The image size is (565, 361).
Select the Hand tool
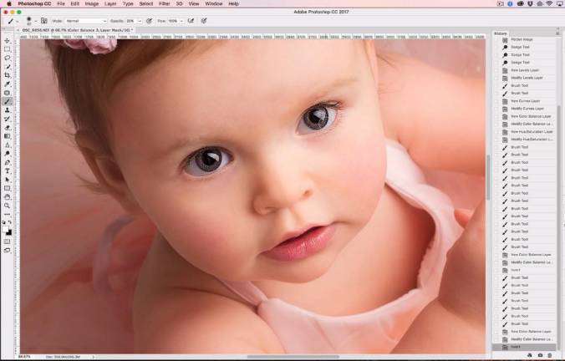click(8, 196)
